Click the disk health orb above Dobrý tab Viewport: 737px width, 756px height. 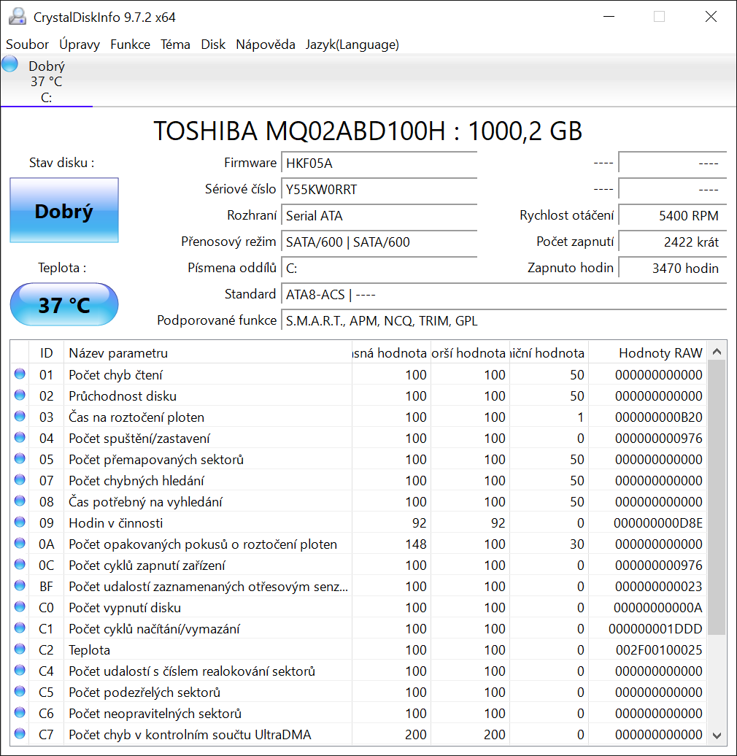pyautogui.click(x=10, y=63)
